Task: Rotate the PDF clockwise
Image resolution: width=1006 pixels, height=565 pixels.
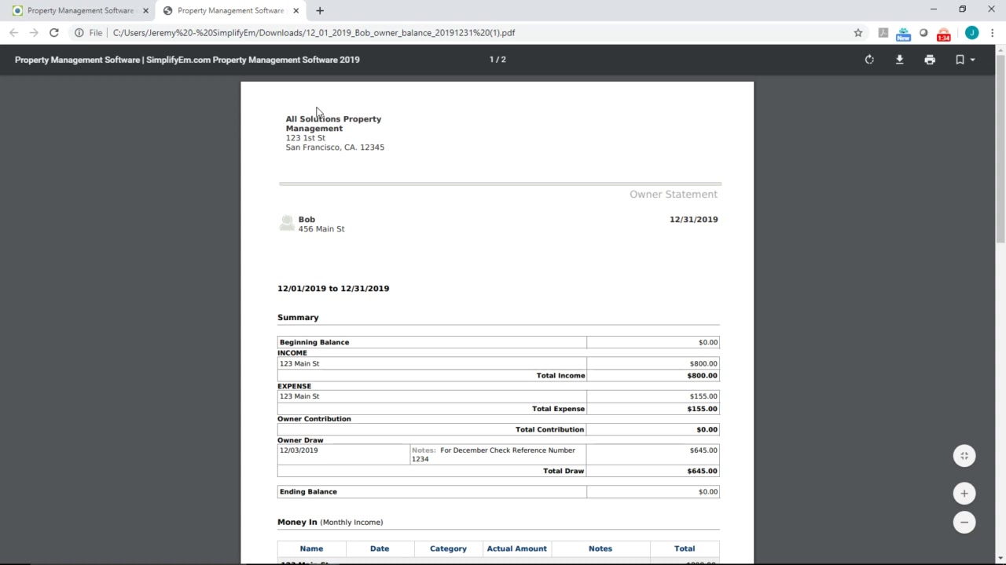Action: (x=869, y=60)
